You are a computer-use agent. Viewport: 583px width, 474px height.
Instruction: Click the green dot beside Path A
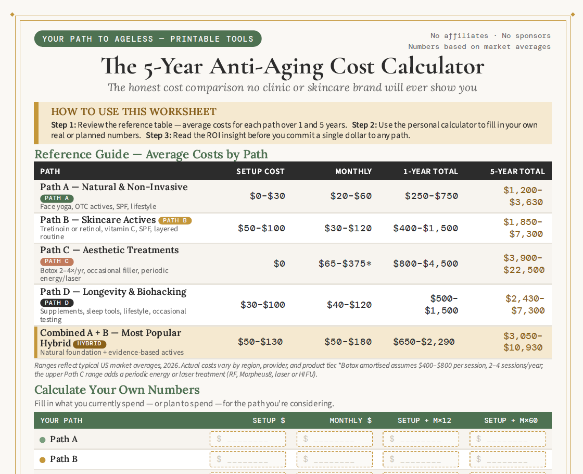tap(42, 440)
